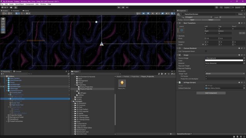Toggle GameOverScreen active checkbox in Inspector
Viewport: 246px width, 138px height.
183,14
